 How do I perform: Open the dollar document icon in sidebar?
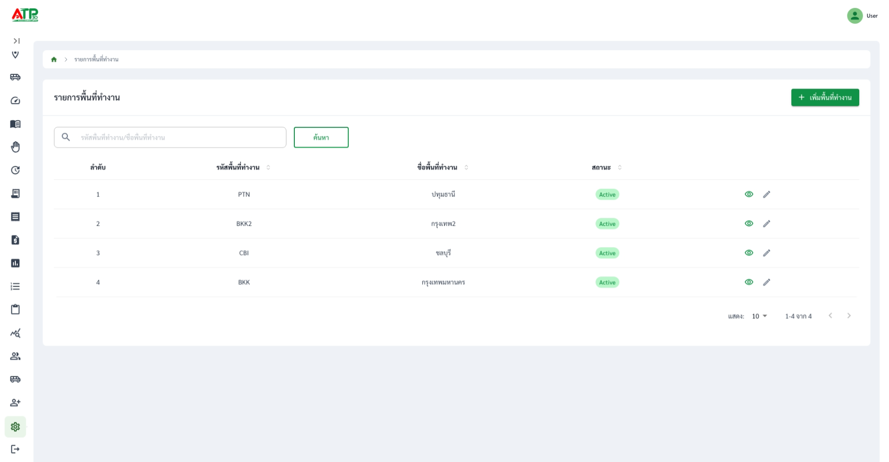(15, 240)
